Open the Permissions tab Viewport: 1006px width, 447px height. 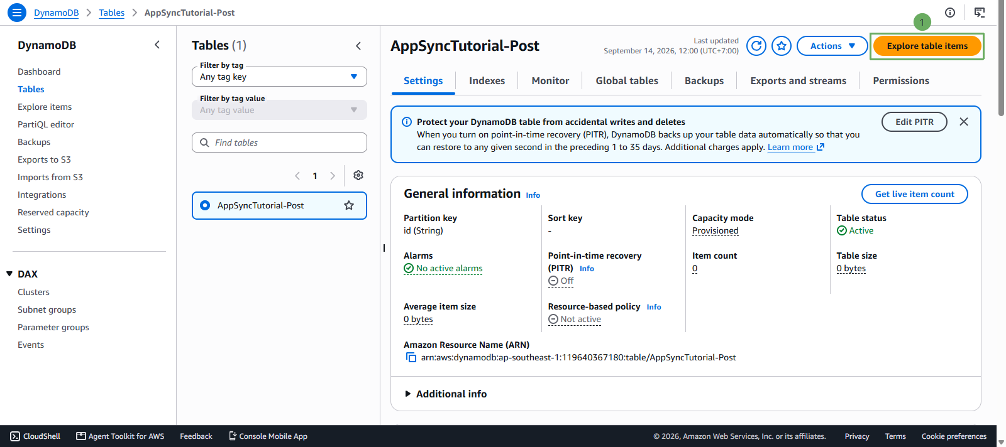click(x=901, y=80)
